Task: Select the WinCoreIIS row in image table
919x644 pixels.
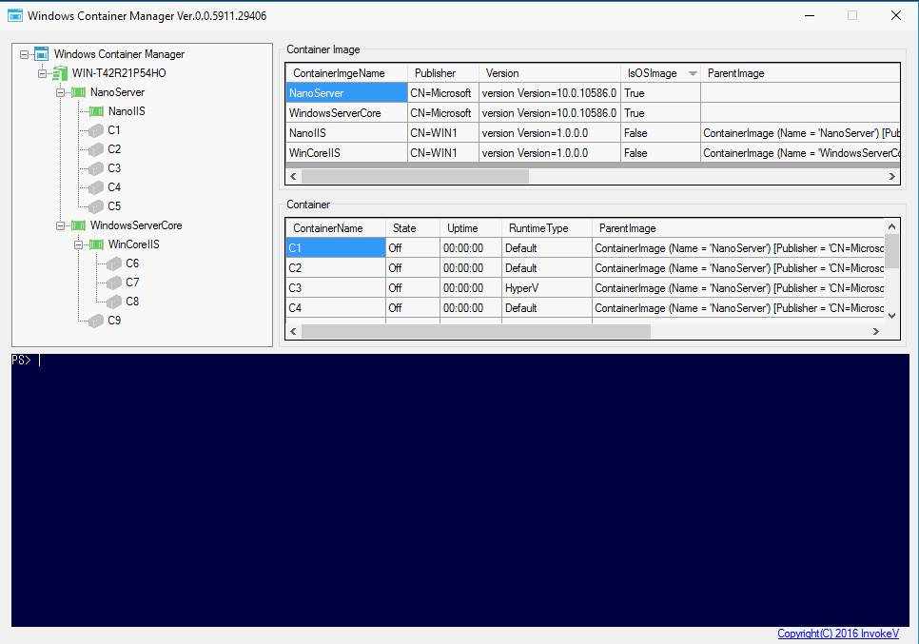Action: [593, 153]
